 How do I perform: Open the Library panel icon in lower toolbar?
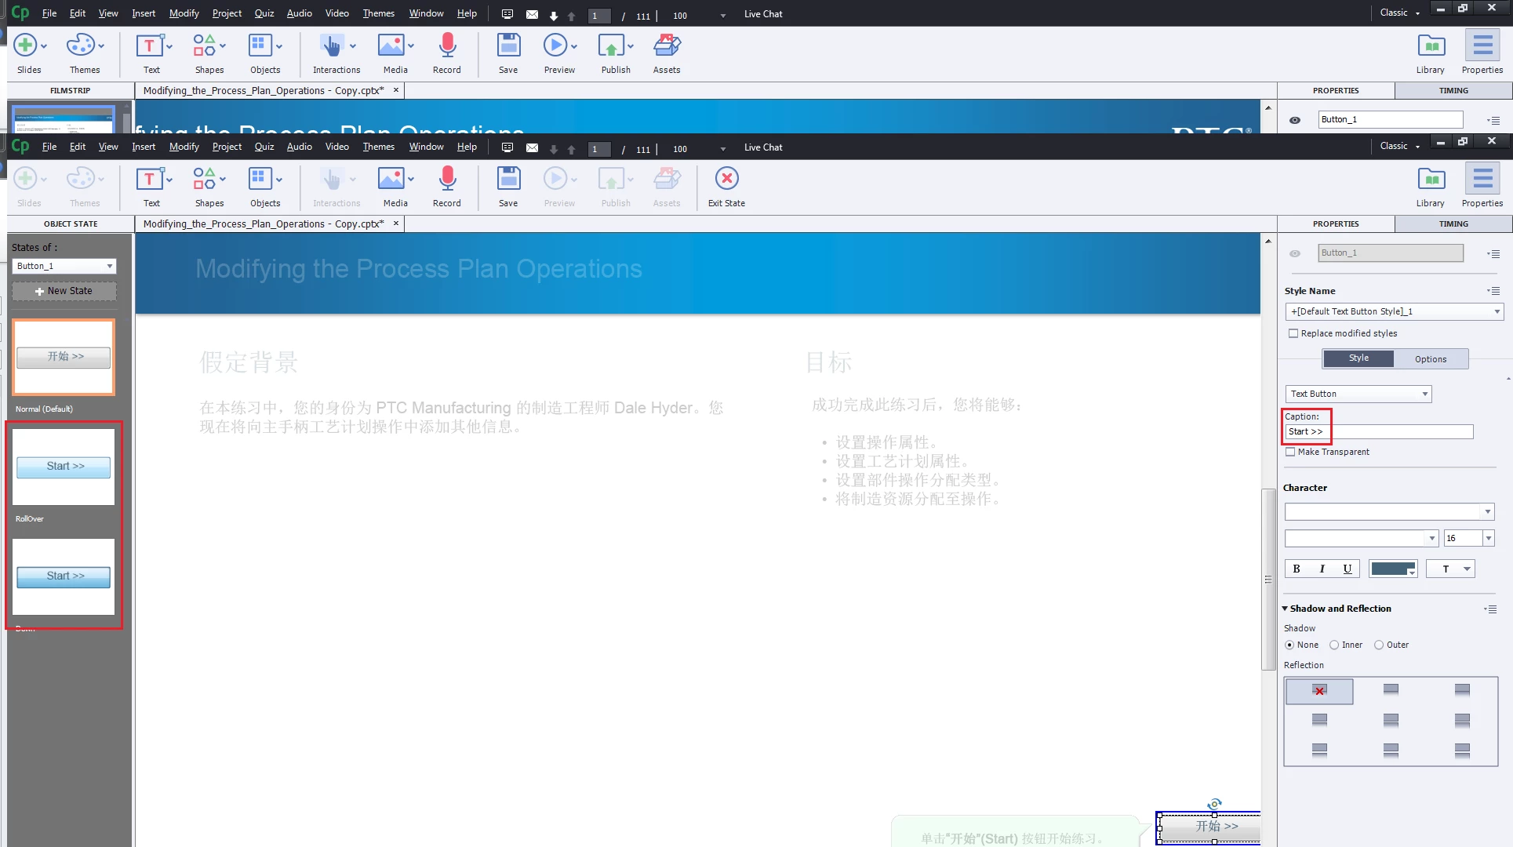coord(1430,180)
